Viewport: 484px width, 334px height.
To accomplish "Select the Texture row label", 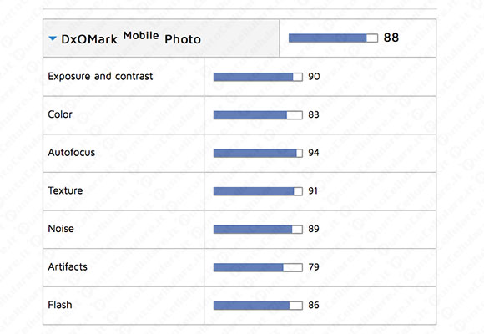I will (65, 190).
